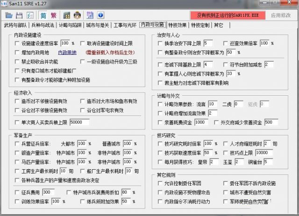Enable 换季治安下降上限 checkbox

[x=160, y=43]
